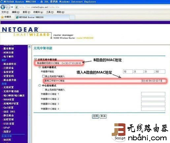Viewport: 170px width, 143px height.
Task: Toggle 禁止无线客户端接入 under 中心基站模式
Action: click(43, 90)
